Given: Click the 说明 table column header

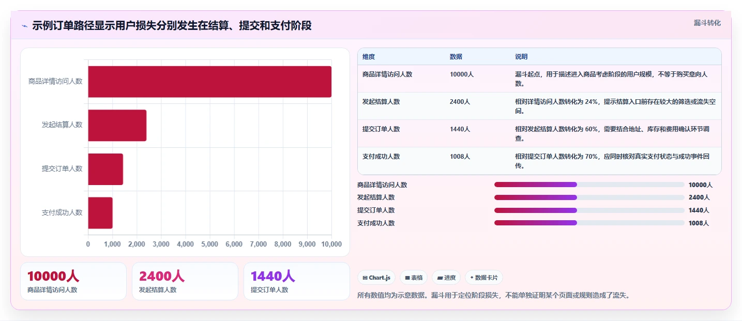Looking at the screenshot, I should pos(521,57).
